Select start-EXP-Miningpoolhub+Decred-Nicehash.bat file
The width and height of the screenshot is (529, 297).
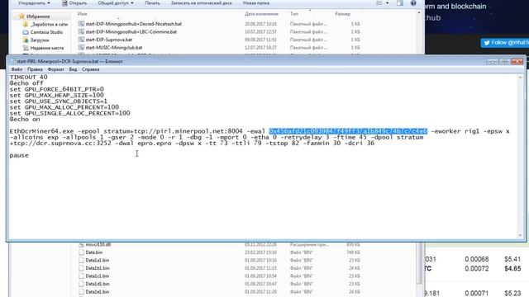(x=134, y=24)
